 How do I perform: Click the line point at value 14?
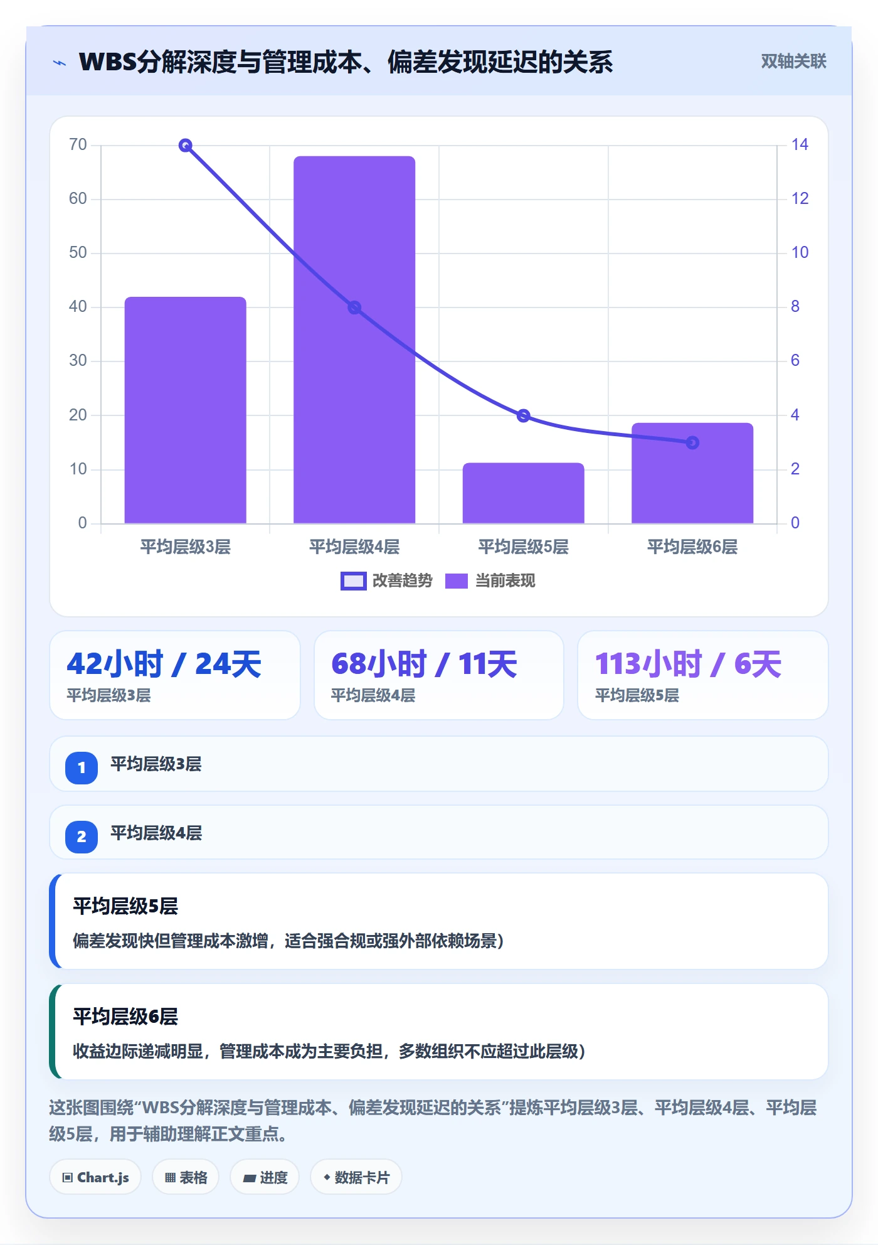click(186, 146)
